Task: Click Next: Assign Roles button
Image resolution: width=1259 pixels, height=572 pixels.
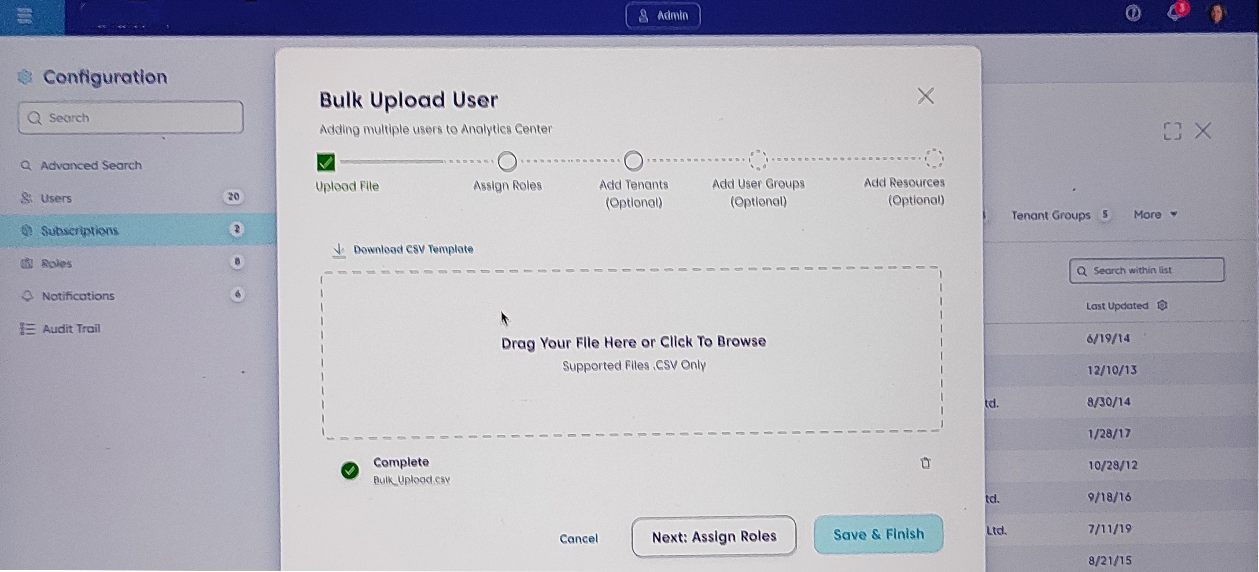Action: [x=713, y=536]
